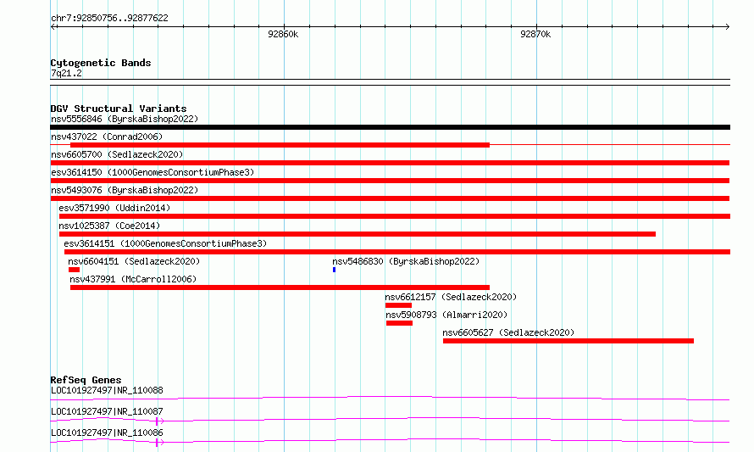Screen dimensions: 754x452
Task: Open nsv1025387 (Coe2014) variant label
Action: click(109, 226)
